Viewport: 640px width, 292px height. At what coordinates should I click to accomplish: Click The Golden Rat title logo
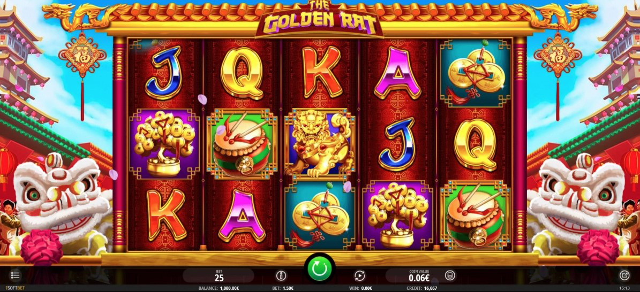[x=320, y=19]
